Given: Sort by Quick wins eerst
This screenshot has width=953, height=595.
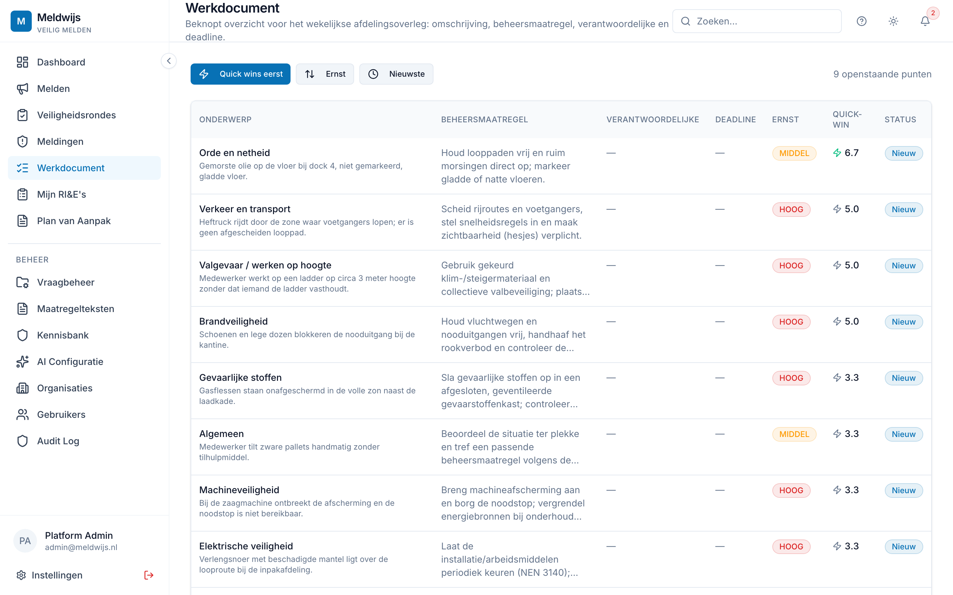Looking at the screenshot, I should pyautogui.click(x=241, y=74).
